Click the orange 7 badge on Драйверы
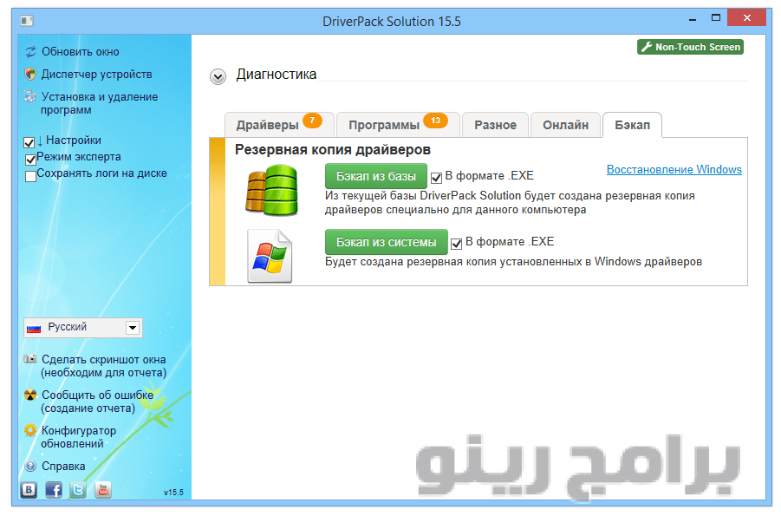 pos(312,121)
